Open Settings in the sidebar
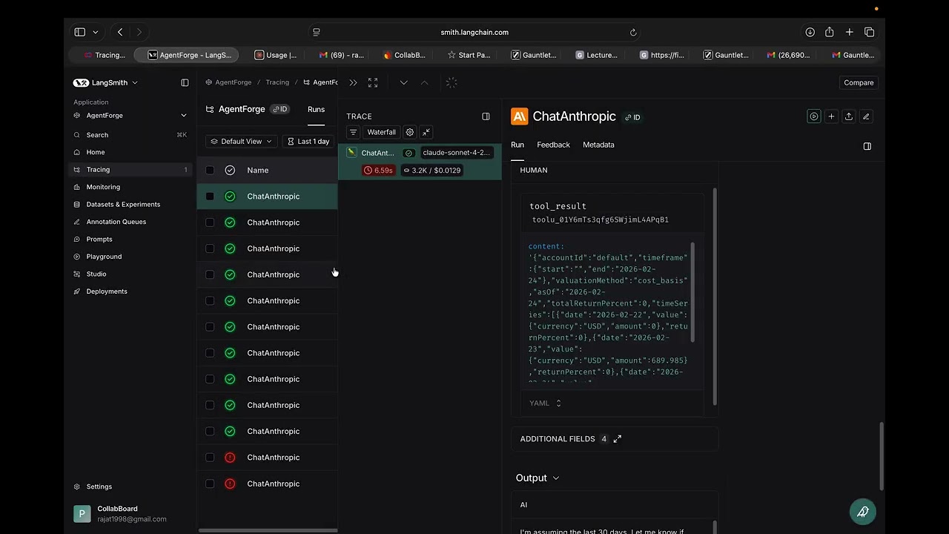Screen dimensions: 949x534 [x=99, y=487]
